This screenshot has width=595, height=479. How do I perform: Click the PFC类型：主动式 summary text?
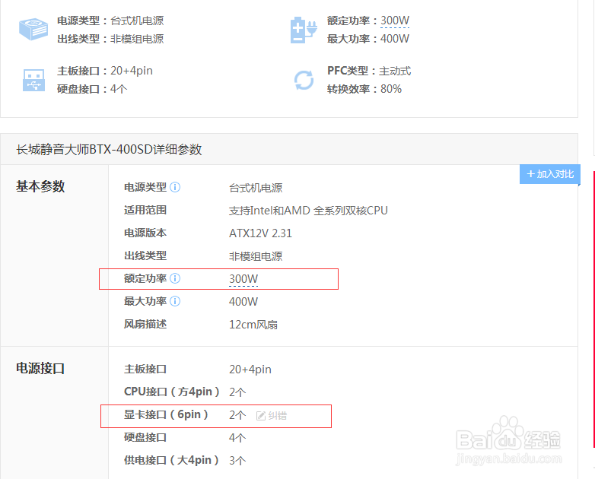click(369, 71)
